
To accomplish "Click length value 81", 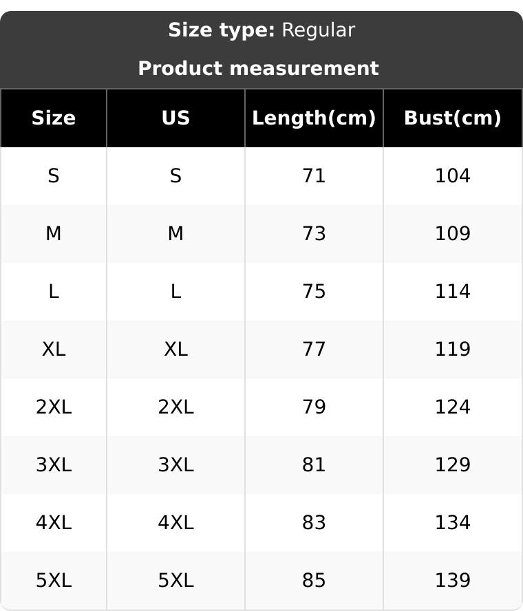I will 314,465.
